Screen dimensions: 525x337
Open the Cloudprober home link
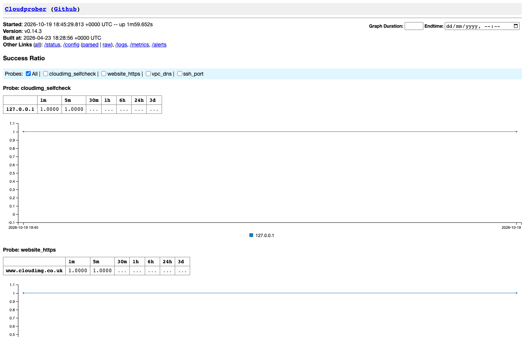point(25,9)
